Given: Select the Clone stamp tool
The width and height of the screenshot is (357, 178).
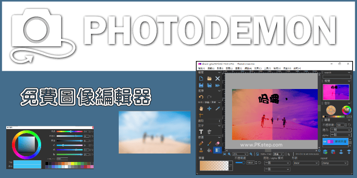Looking at the screenshot, I should point(201,150).
